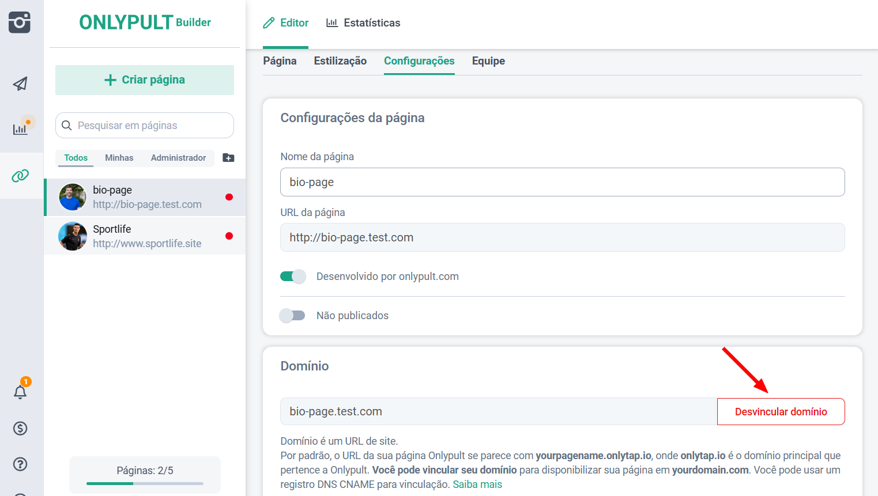
Task: Open the paper plane posting icon
Action: pyautogui.click(x=20, y=84)
